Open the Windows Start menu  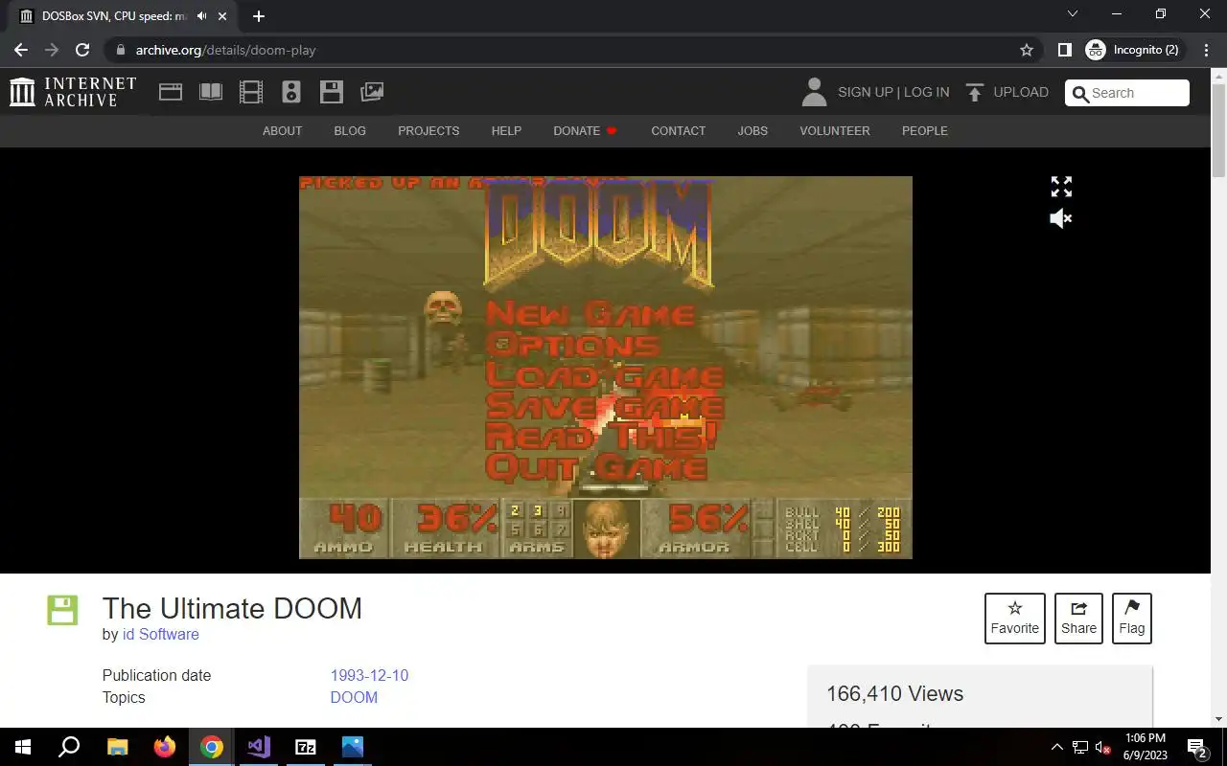click(x=23, y=747)
